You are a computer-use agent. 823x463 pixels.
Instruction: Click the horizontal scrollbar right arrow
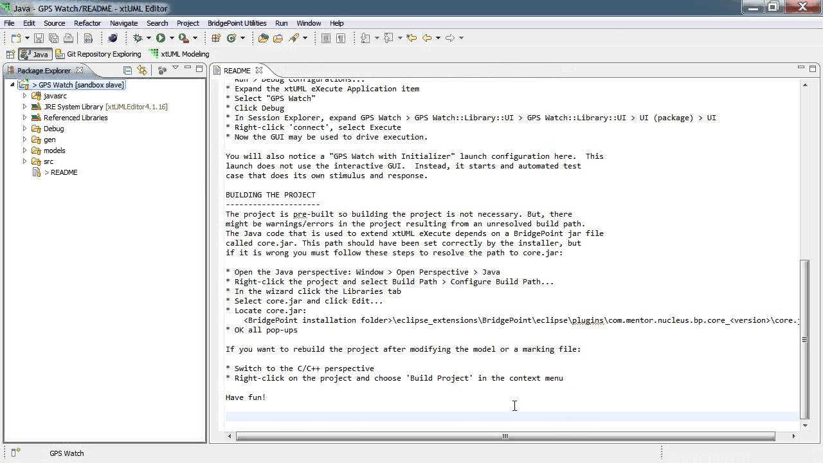click(793, 436)
